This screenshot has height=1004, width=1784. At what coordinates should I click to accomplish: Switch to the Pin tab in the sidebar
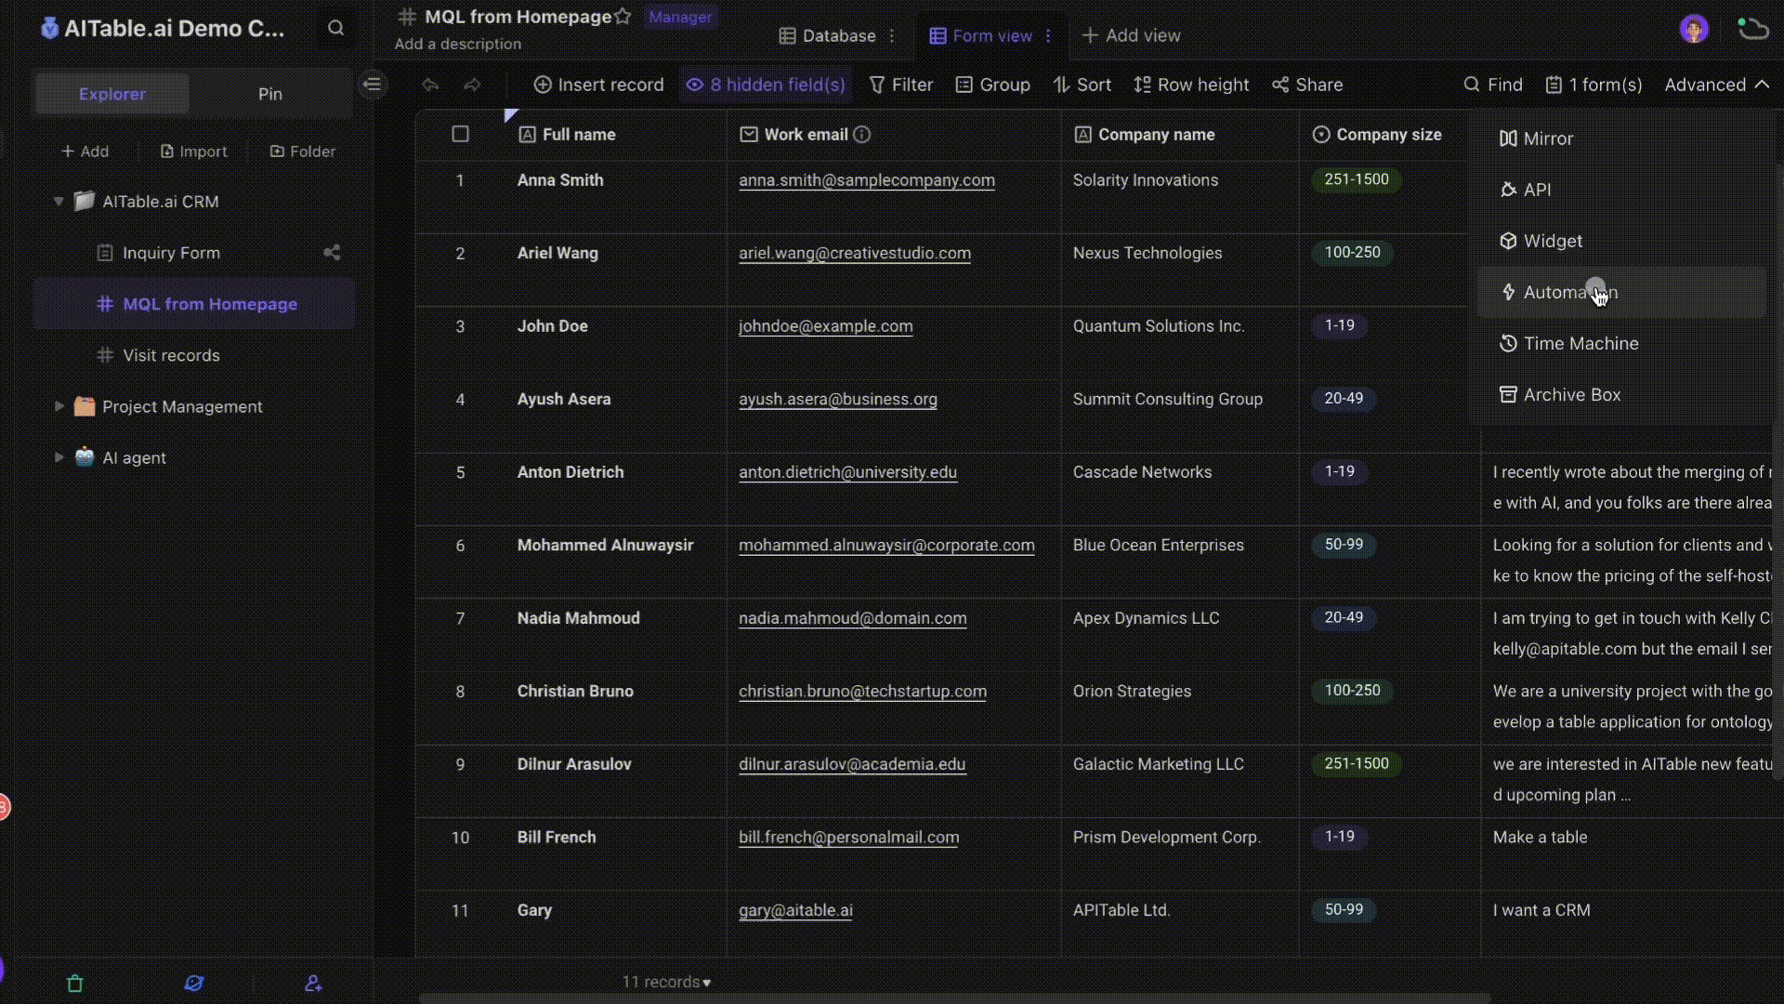[269, 93]
